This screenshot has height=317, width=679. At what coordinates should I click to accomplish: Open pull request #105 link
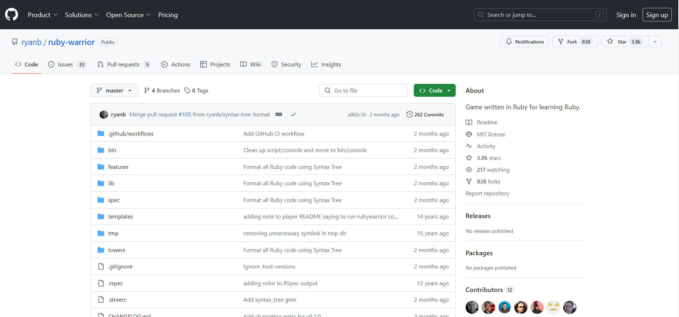pyautogui.click(x=185, y=114)
